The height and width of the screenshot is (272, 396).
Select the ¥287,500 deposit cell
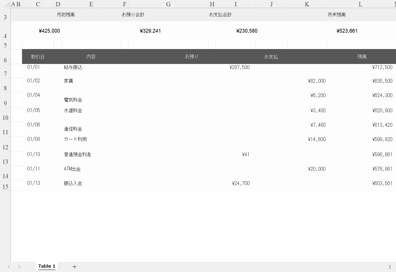pyautogui.click(x=240, y=67)
